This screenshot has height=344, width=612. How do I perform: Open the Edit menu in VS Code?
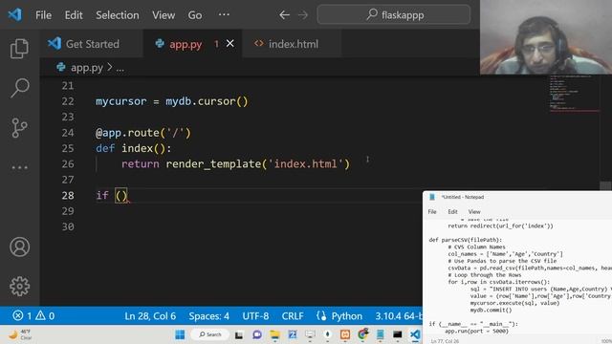(x=74, y=15)
